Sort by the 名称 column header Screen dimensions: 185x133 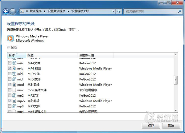pyautogui.click(x=17, y=55)
